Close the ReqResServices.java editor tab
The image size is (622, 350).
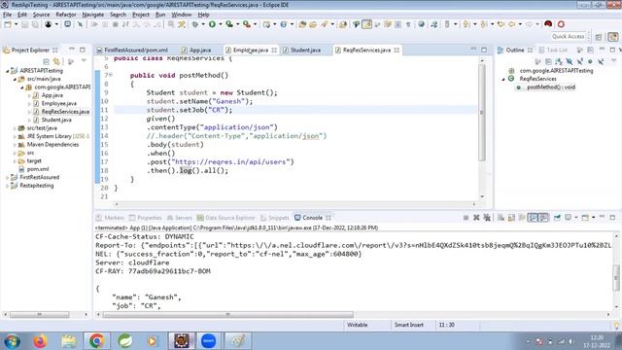tap(397, 50)
